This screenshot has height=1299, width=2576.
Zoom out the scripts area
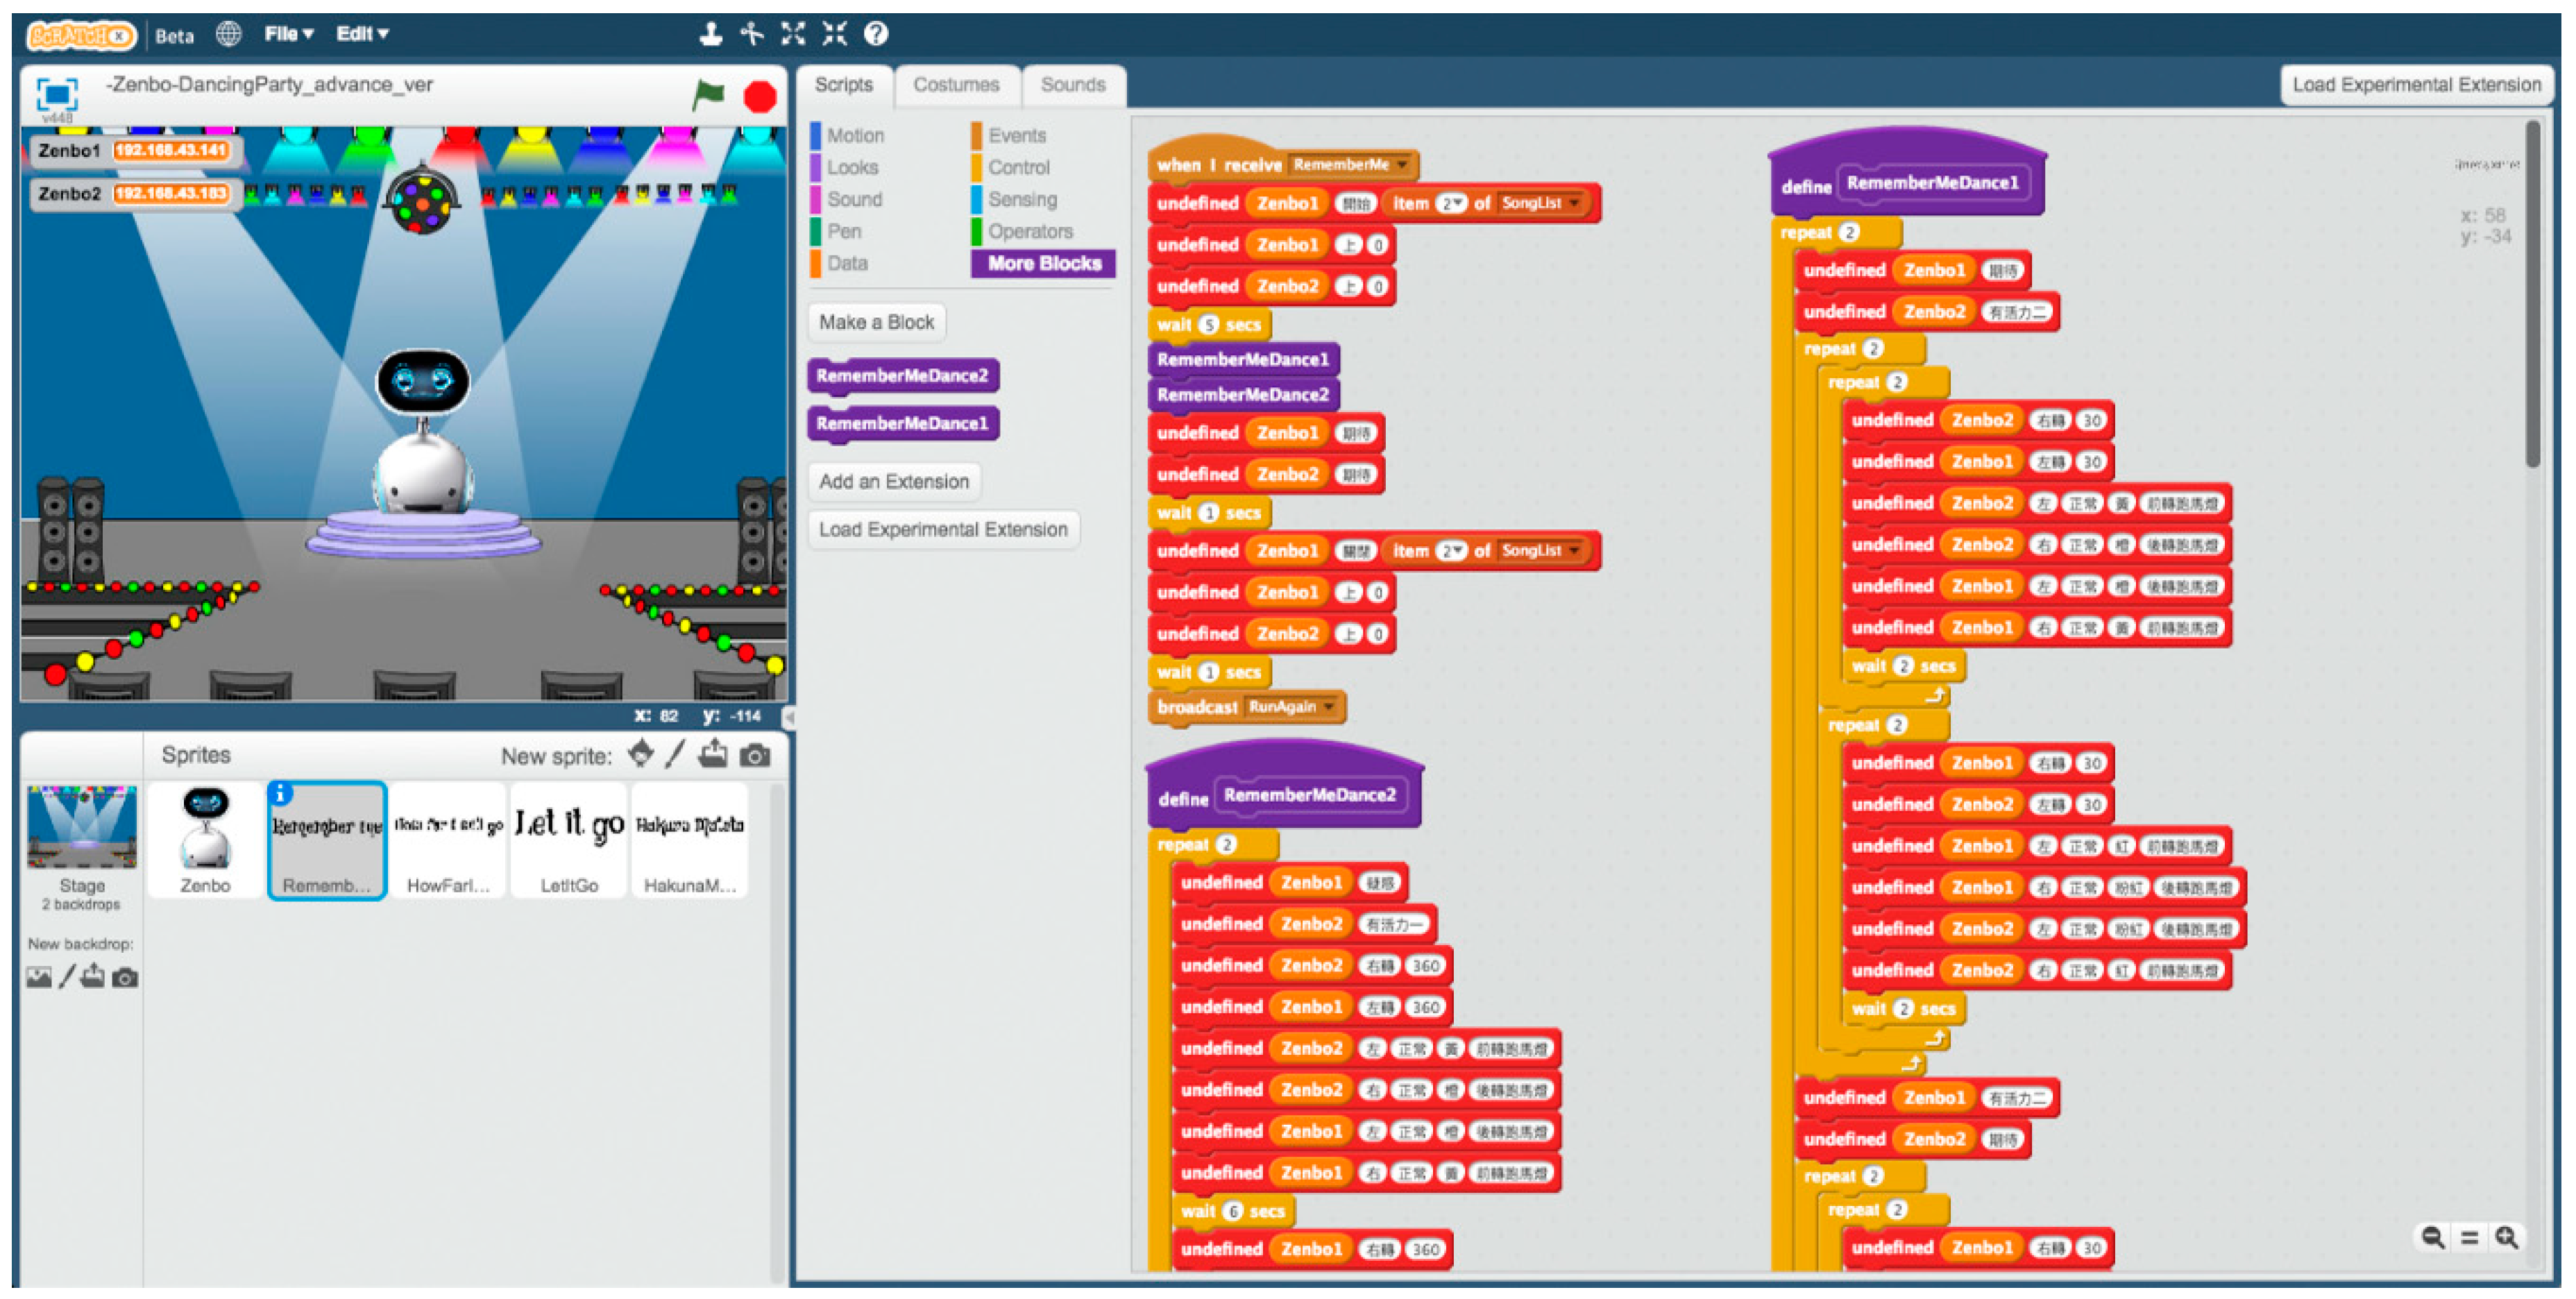[2432, 1237]
